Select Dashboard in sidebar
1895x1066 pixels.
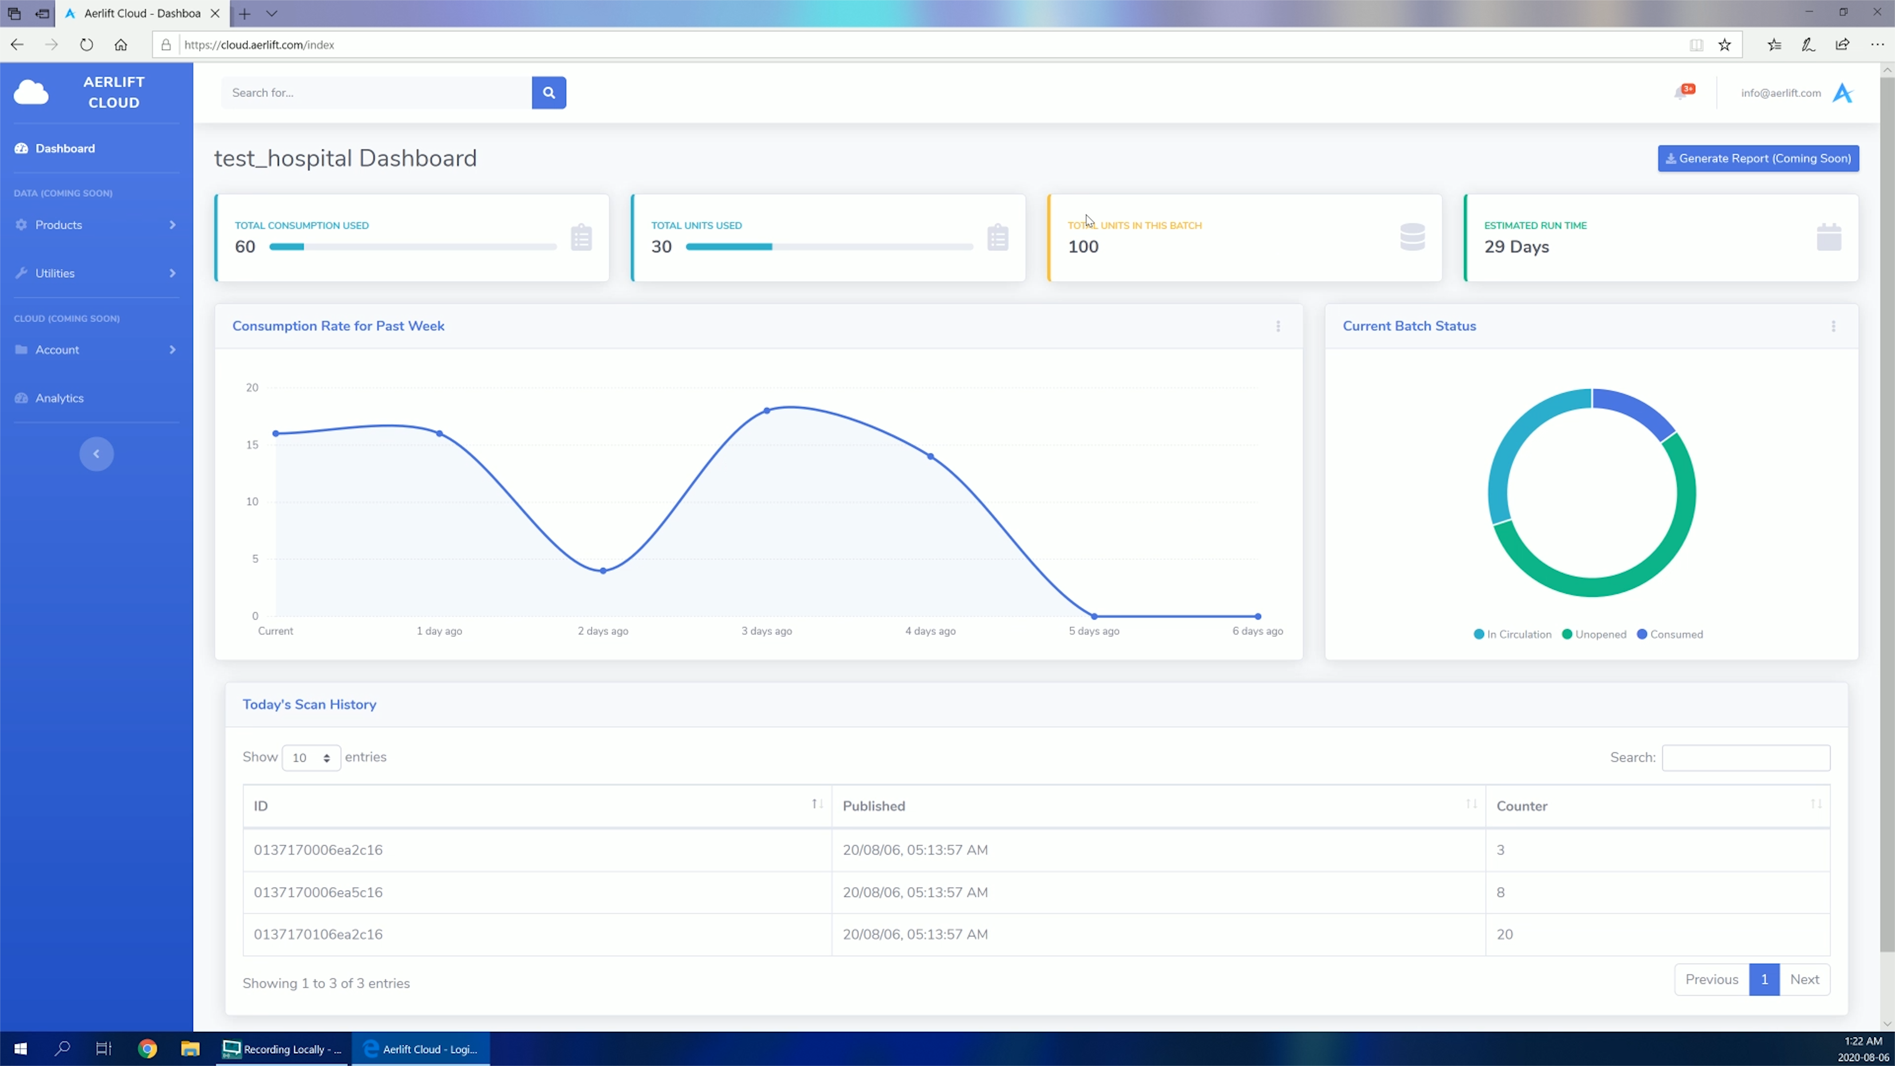pyautogui.click(x=65, y=149)
